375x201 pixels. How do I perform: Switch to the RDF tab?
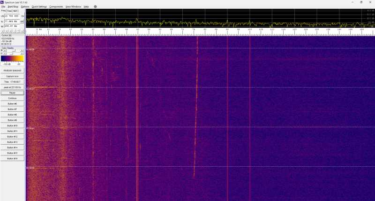coord(15,11)
